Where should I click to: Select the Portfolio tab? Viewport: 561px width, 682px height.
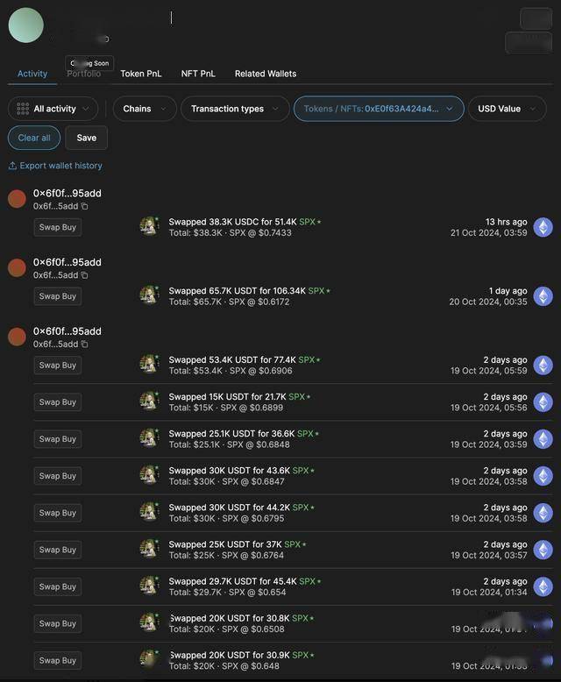pos(84,74)
